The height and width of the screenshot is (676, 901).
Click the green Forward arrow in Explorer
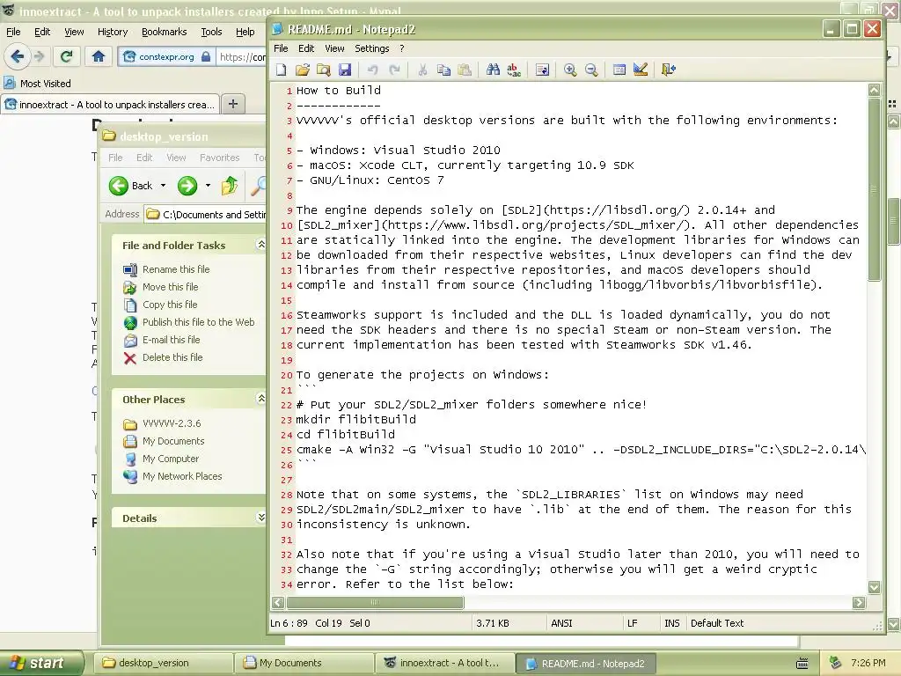187,186
